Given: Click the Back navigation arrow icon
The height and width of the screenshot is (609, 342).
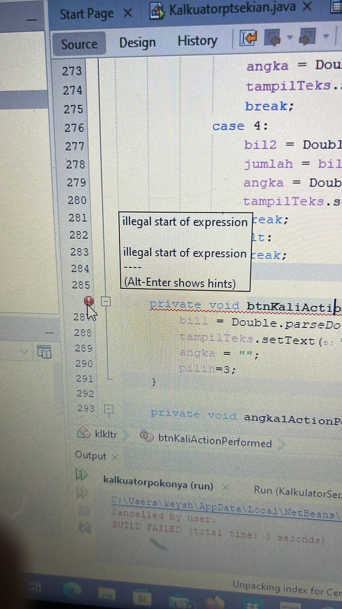Looking at the screenshot, I should click(x=274, y=38).
